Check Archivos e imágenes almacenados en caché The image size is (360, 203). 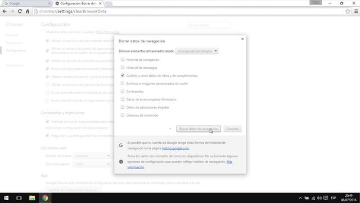coord(123,83)
